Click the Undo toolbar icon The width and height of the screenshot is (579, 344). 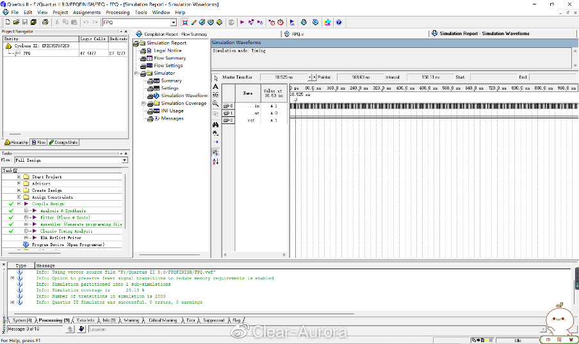[x=86, y=22]
